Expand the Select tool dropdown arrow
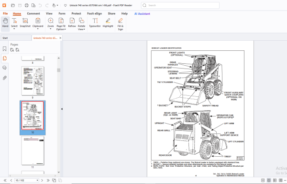This screenshot has height=184, width=287. 14,29
